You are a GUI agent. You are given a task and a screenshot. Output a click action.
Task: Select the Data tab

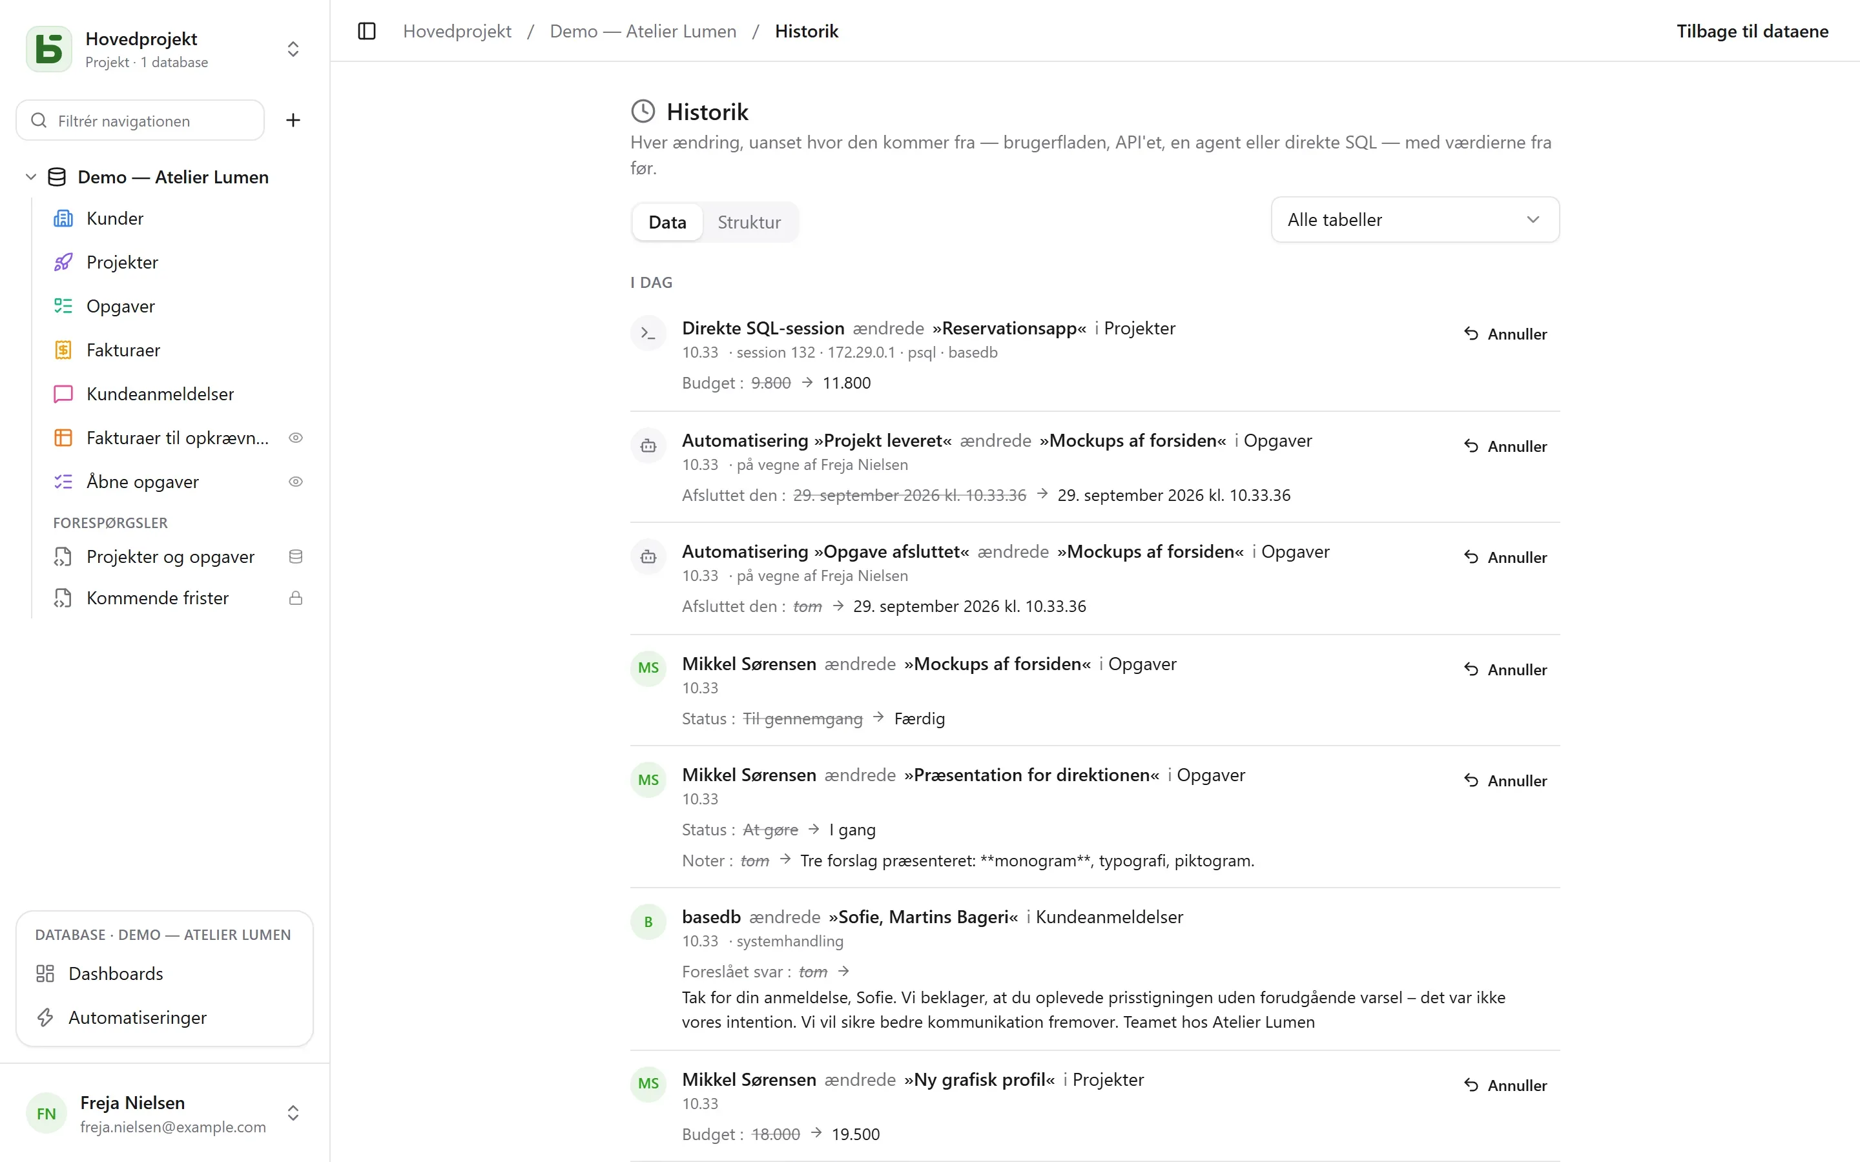click(x=667, y=222)
